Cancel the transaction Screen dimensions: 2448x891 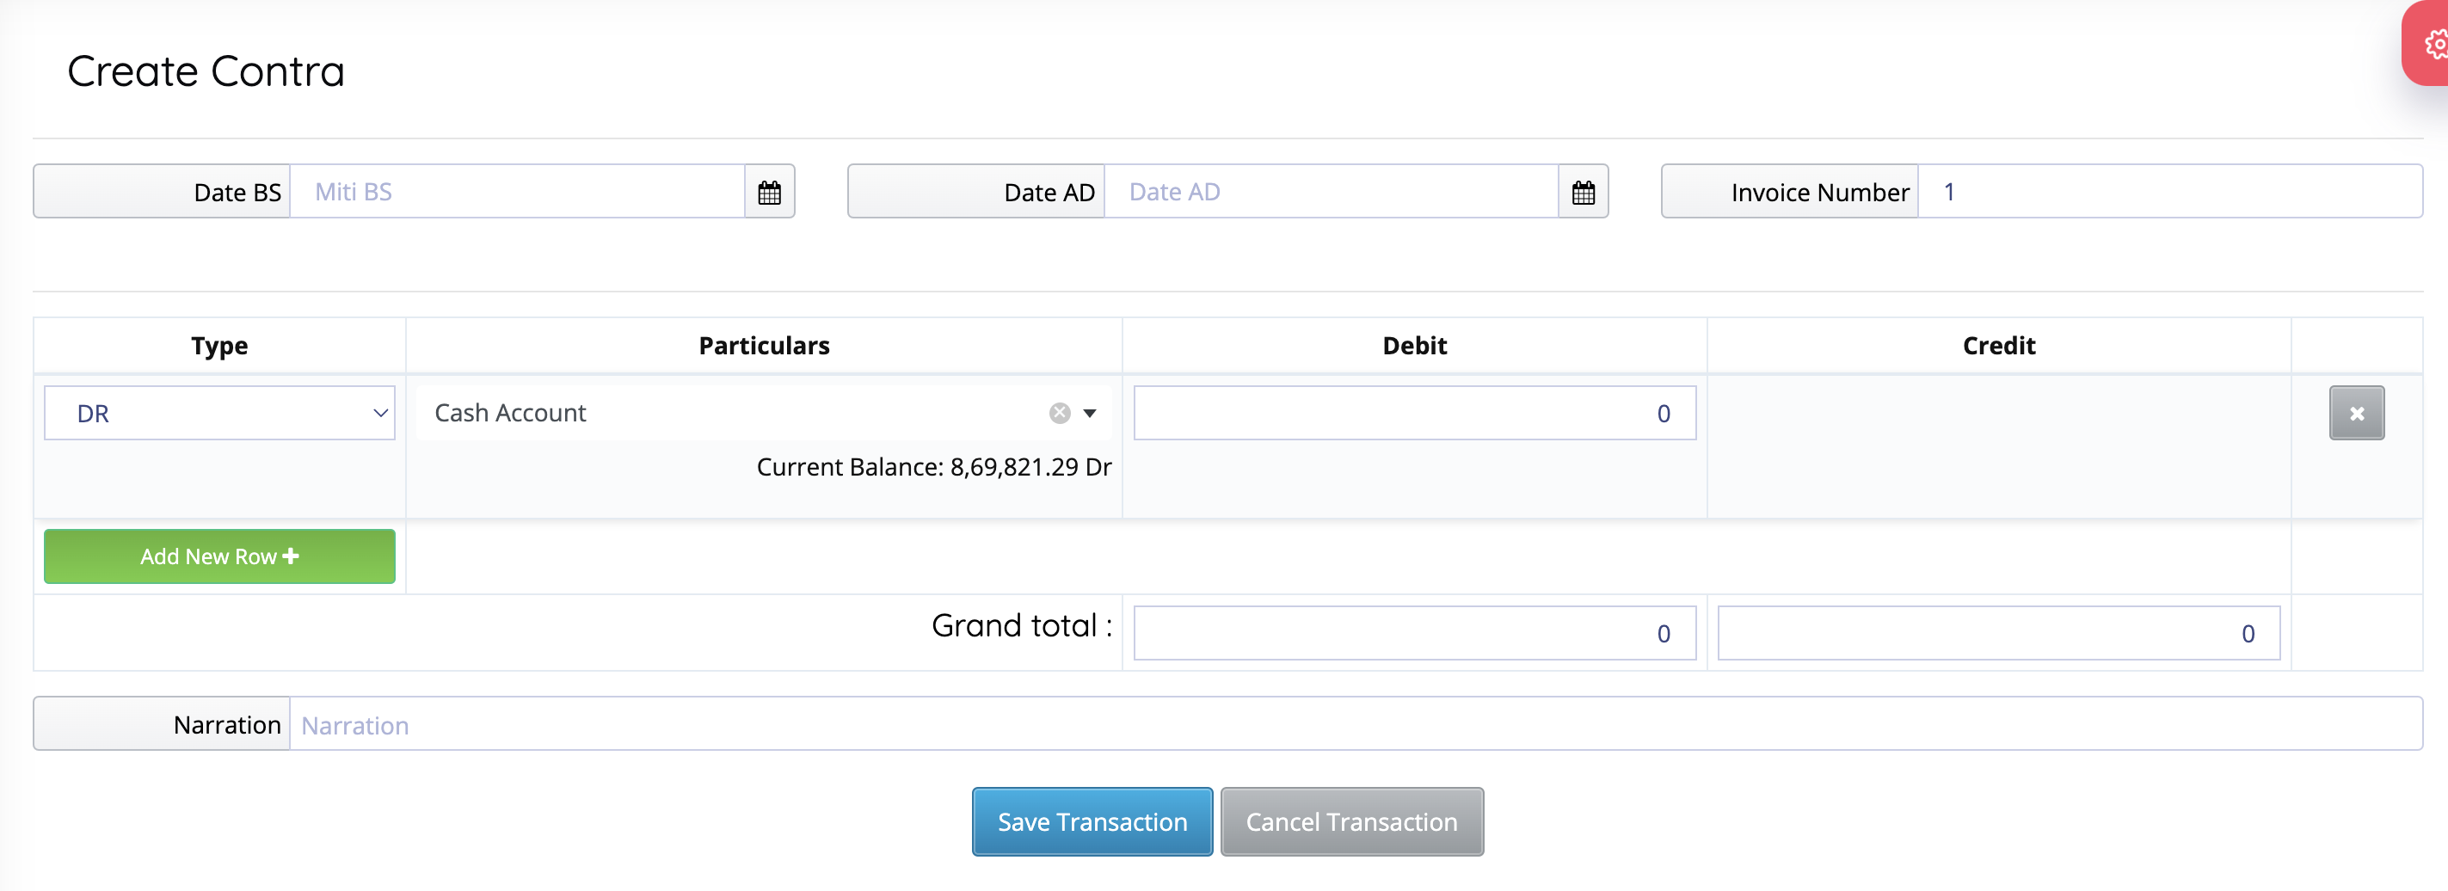1351,821
